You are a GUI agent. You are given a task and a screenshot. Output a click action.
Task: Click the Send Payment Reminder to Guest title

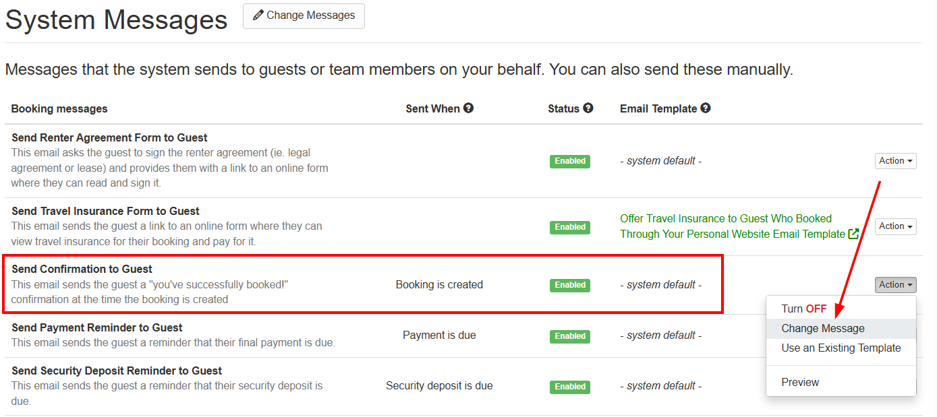pyautogui.click(x=97, y=327)
